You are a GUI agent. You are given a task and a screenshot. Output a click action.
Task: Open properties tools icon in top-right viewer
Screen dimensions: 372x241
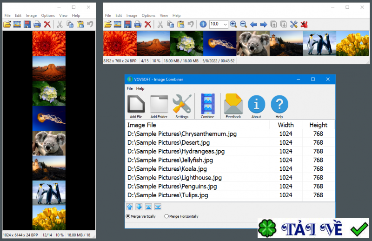[294, 24]
